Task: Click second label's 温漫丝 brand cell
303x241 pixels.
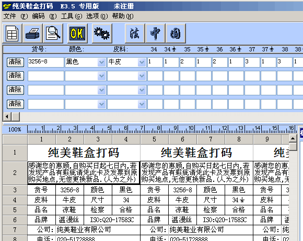Action: 183,220
